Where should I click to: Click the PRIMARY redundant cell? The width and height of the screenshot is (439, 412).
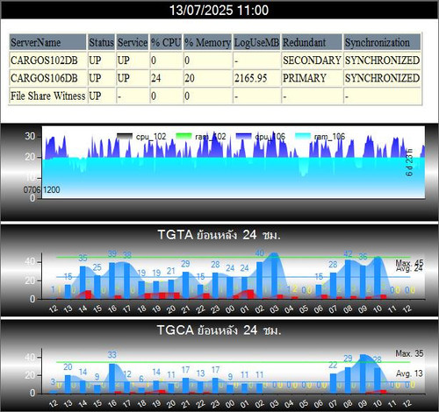pos(312,78)
